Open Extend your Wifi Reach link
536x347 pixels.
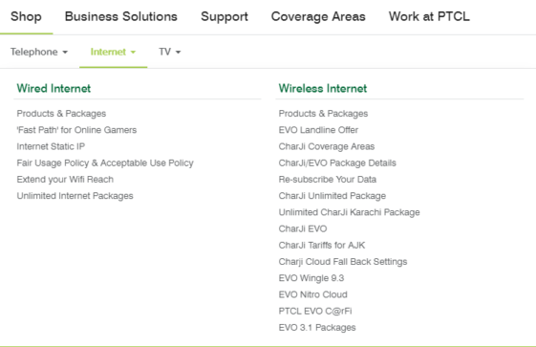click(65, 179)
